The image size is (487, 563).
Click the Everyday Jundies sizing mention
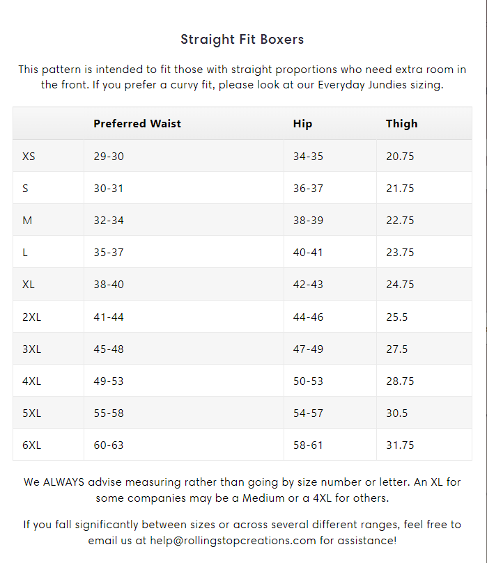tap(380, 85)
